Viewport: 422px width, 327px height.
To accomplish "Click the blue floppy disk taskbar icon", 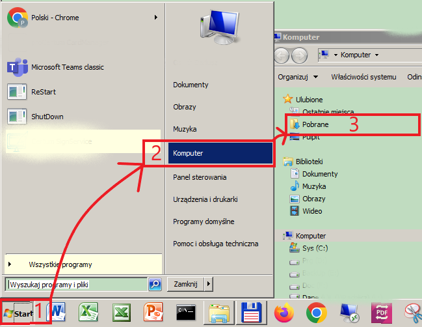I will [x=251, y=313].
